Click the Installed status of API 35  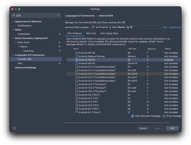tap(169, 60)
